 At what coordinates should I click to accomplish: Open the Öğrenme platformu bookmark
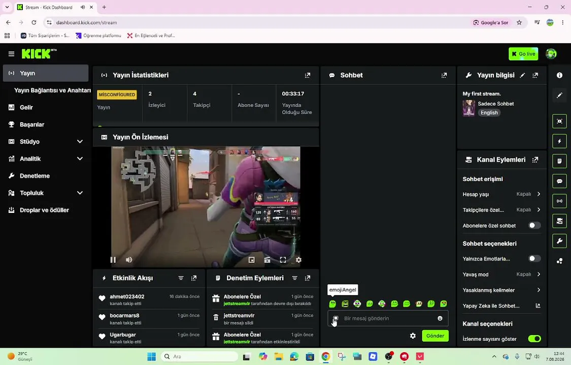(98, 35)
